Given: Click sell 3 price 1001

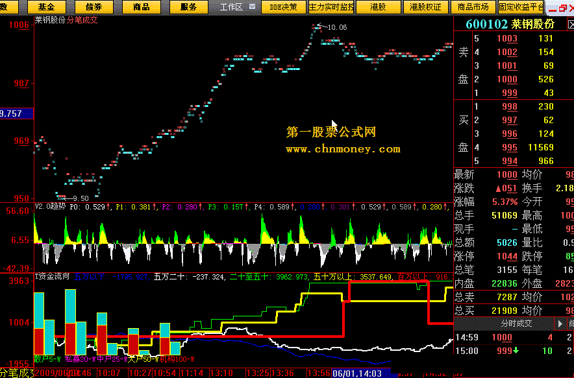Looking at the screenshot, I should click(507, 65).
